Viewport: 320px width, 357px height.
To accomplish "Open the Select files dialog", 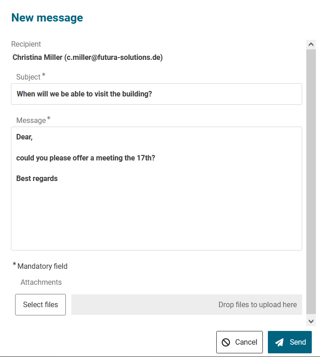I will tap(40, 305).
